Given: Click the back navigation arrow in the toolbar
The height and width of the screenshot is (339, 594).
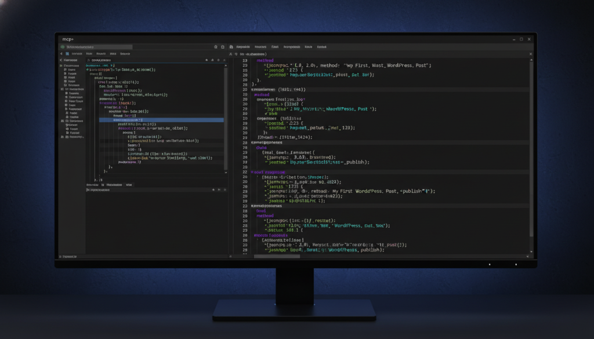Looking at the screenshot, I should [x=61, y=53].
